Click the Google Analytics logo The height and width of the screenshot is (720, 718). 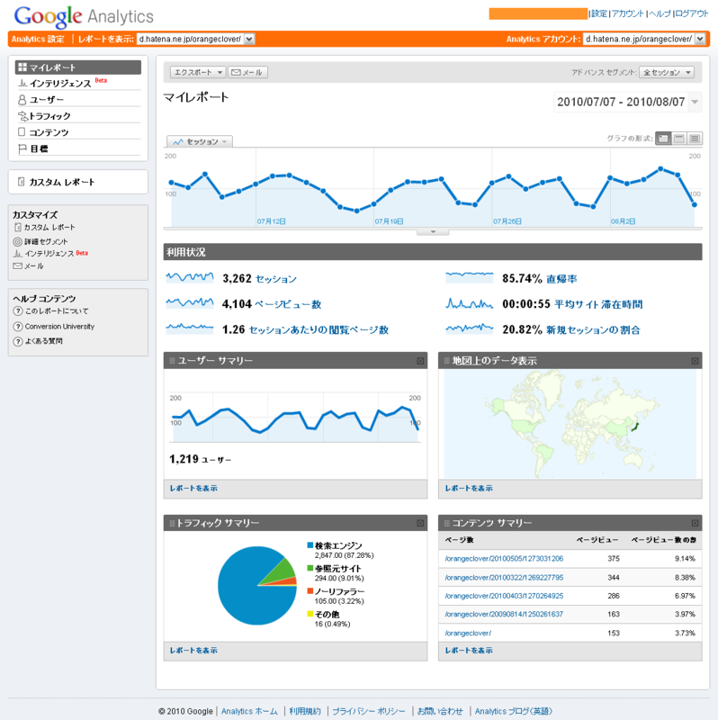(x=84, y=16)
